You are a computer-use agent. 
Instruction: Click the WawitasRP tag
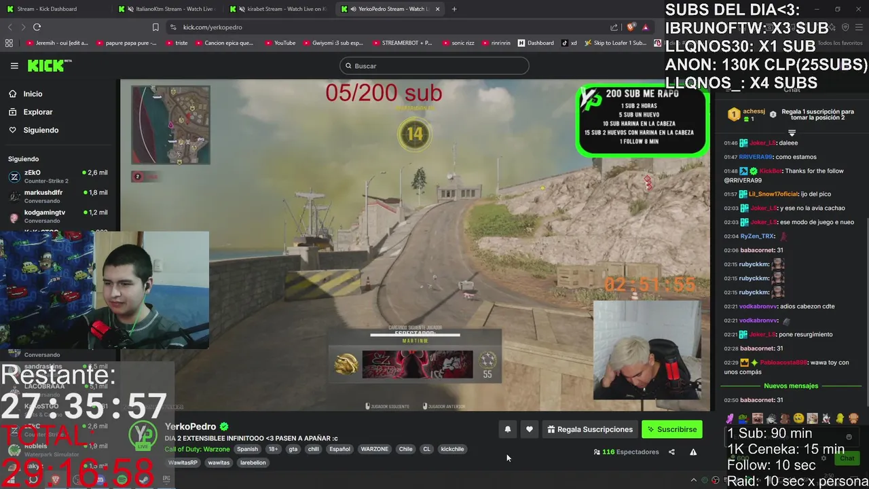pyautogui.click(x=183, y=463)
